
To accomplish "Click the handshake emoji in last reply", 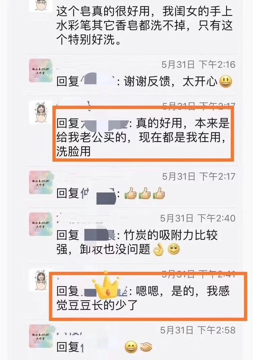I will [146, 347].
